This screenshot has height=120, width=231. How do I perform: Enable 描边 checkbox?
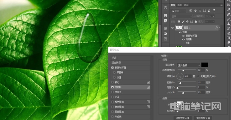113,82
